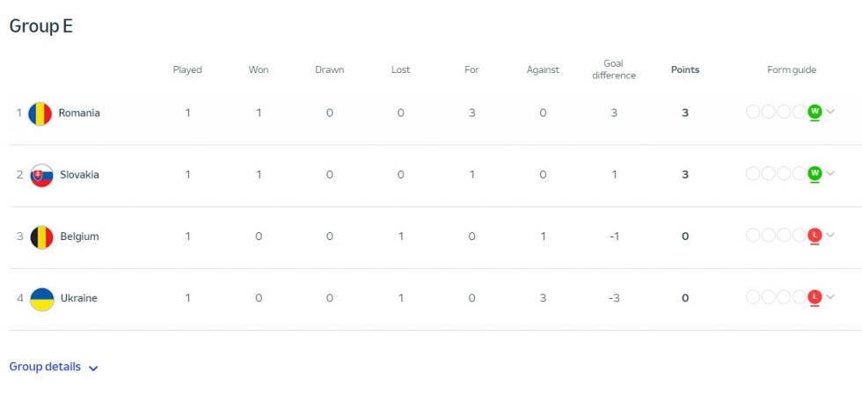Viewport: 862px width, 393px height.
Task: Select the Points column header
Action: 685,69
